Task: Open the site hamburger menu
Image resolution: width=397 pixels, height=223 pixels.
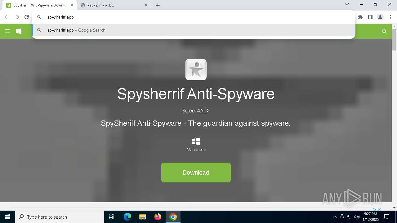Action: 7,31
